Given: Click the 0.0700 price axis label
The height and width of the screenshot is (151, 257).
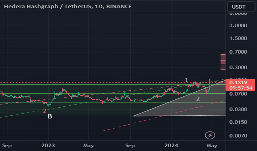Looking at the screenshot, I should (x=238, y=94).
